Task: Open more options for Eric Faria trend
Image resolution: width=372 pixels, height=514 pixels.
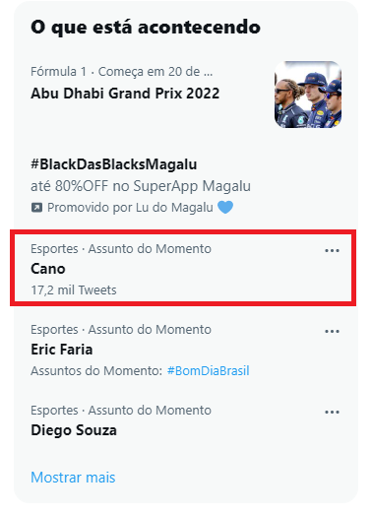Action: click(332, 331)
